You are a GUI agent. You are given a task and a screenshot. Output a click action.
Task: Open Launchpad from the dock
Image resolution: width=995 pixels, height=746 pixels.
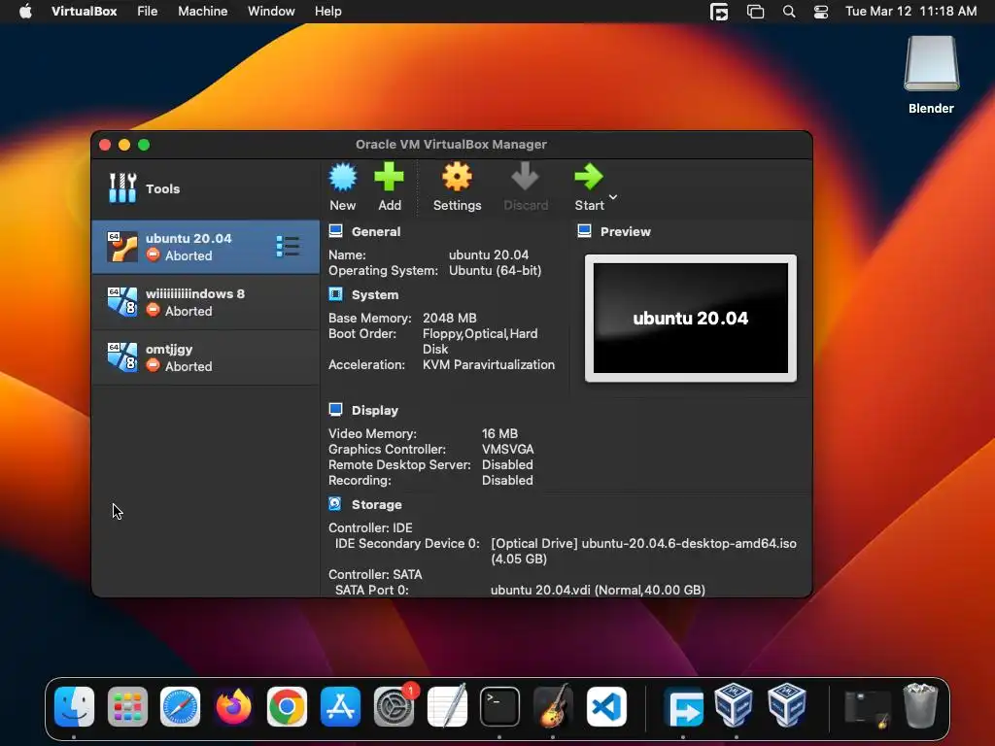click(x=127, y=707)
